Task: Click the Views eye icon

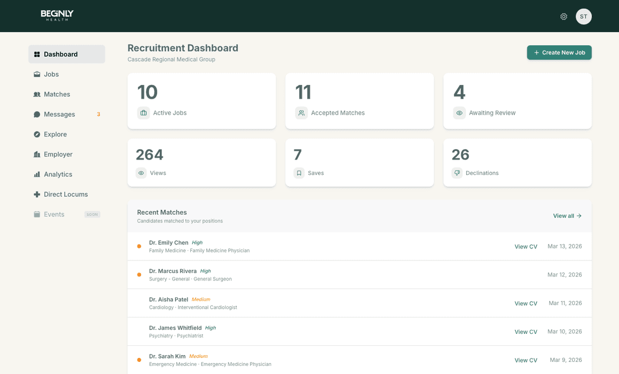Action: click(141, 173)
